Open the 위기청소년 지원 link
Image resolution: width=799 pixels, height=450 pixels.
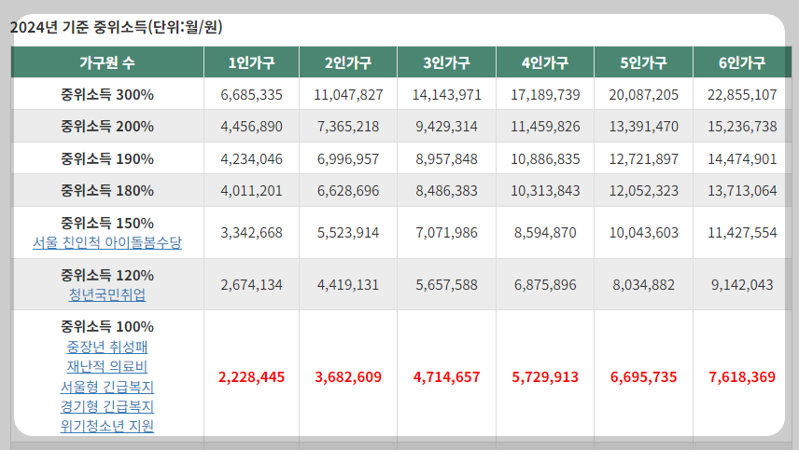[x=107, y=426]
